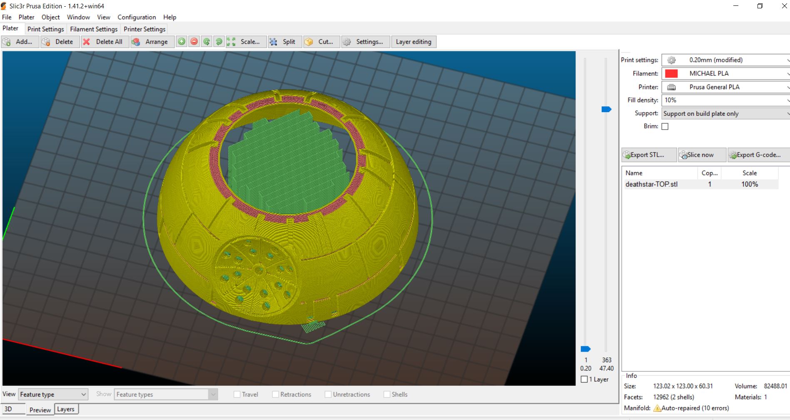
Task: Enable Layer editing mode
Action: click(x=414, y=42)
